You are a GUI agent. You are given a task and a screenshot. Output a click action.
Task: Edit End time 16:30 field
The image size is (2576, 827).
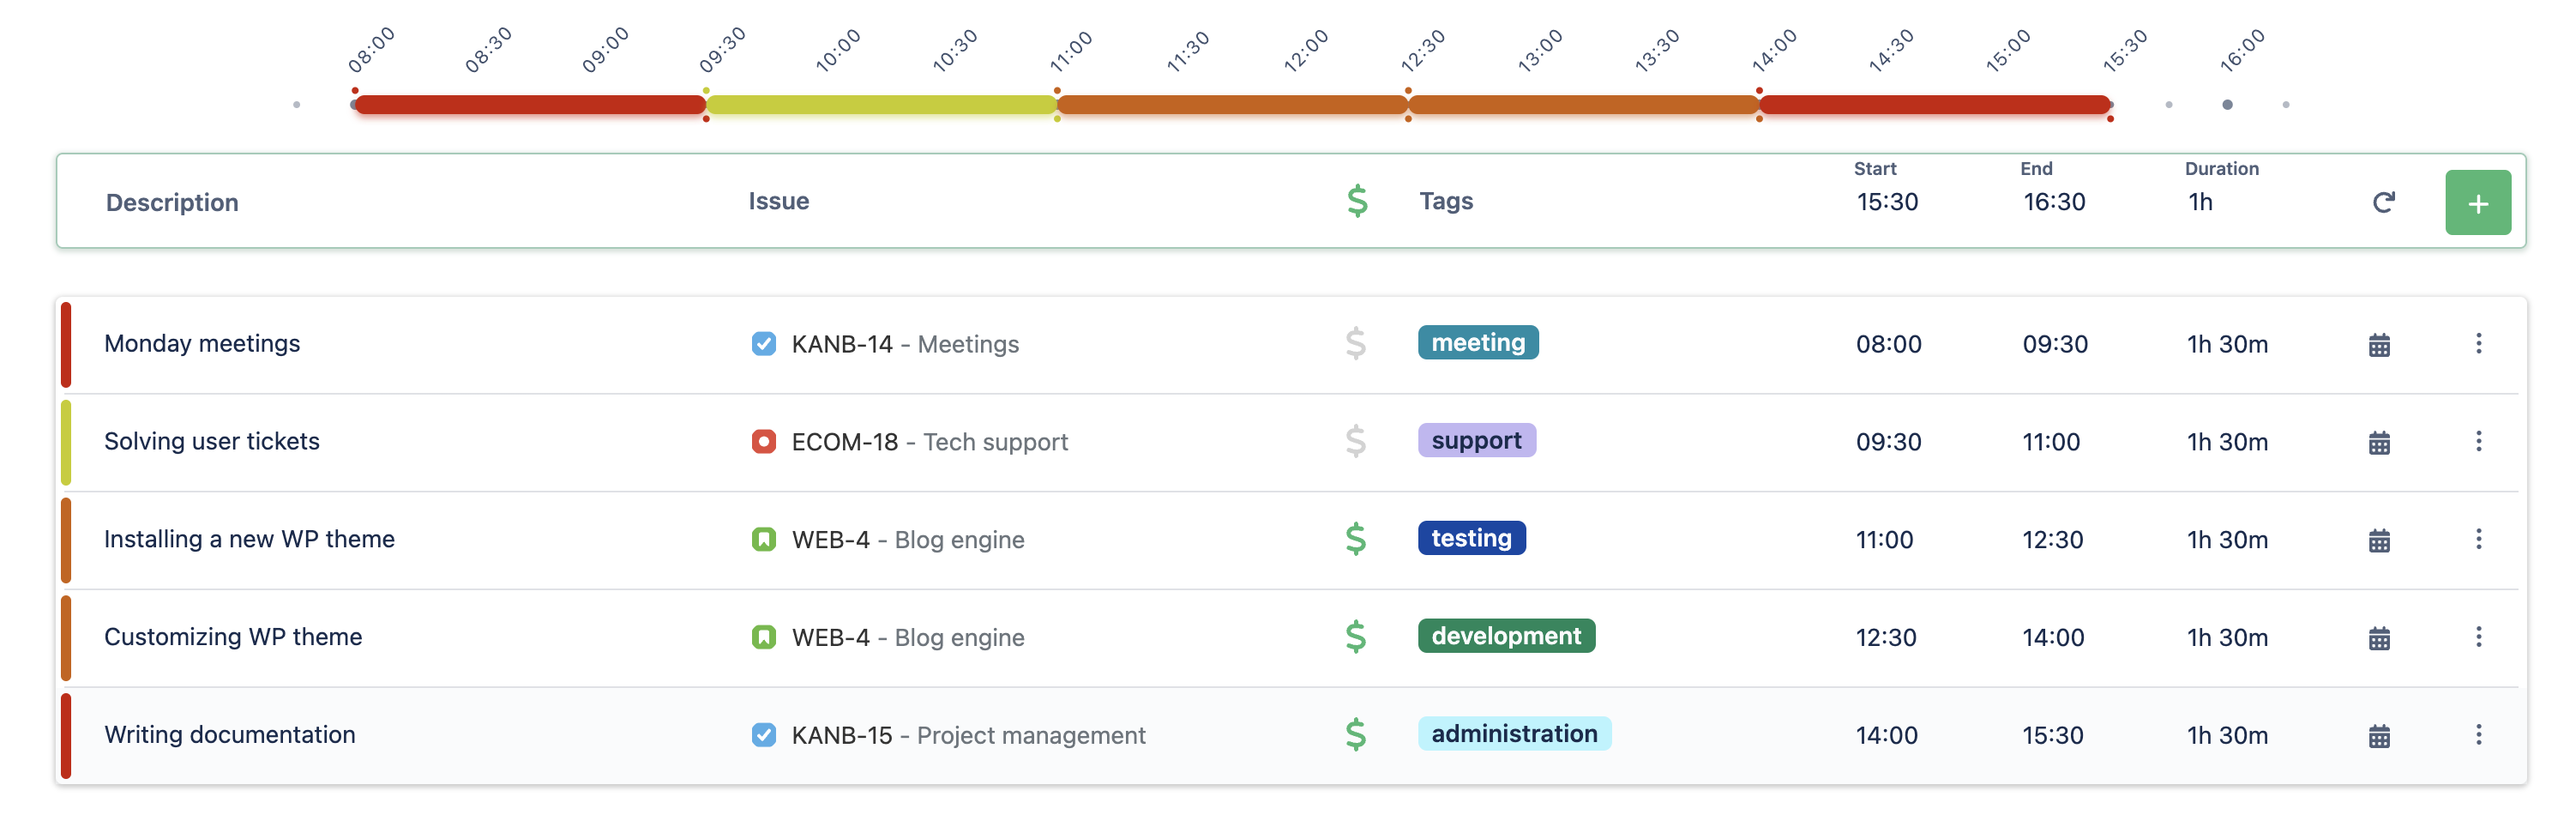pos(2053,202)
